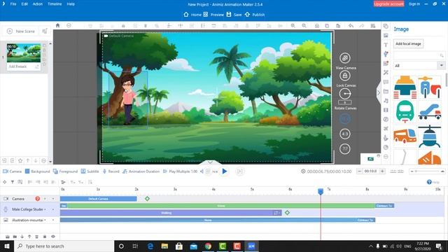Add a Subtitle from the timeline toolbar

pyautogui.click(x=90, y=171)
